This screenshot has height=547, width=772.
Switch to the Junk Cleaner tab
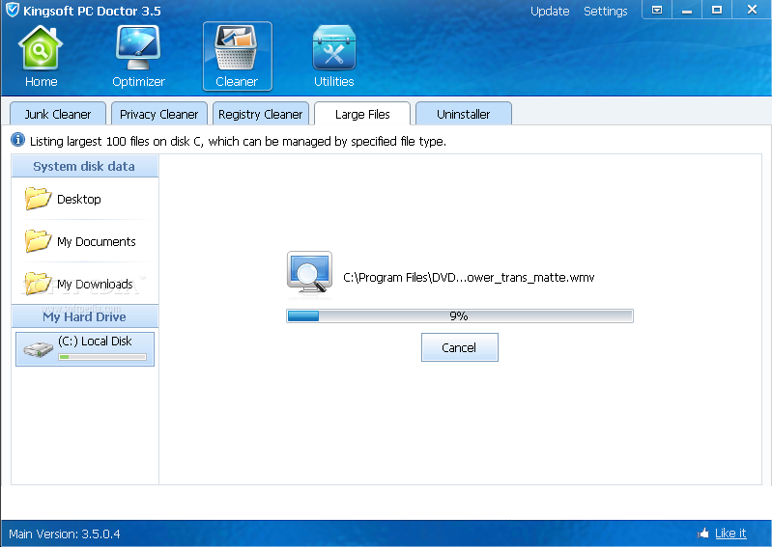[x=58, y=114]
